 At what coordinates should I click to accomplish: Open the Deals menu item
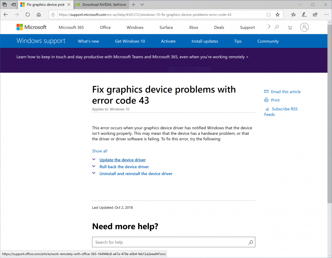pos(219,27)
